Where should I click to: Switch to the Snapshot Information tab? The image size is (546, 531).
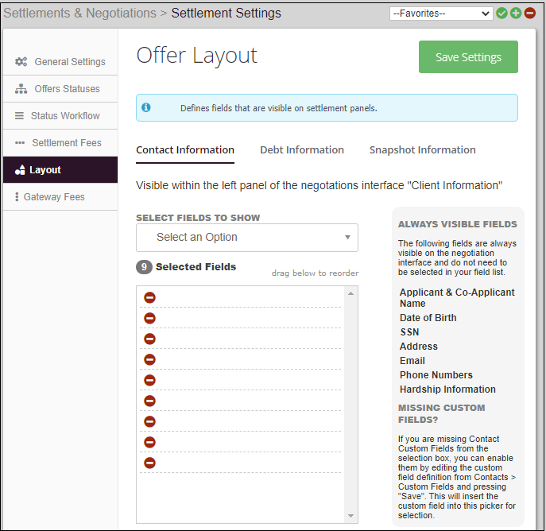[x=422, y=149]
